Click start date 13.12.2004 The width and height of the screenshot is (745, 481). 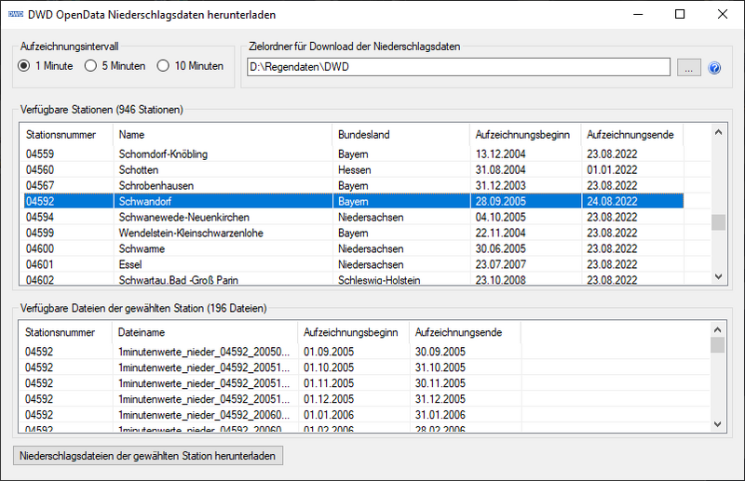tap(500, 154)
